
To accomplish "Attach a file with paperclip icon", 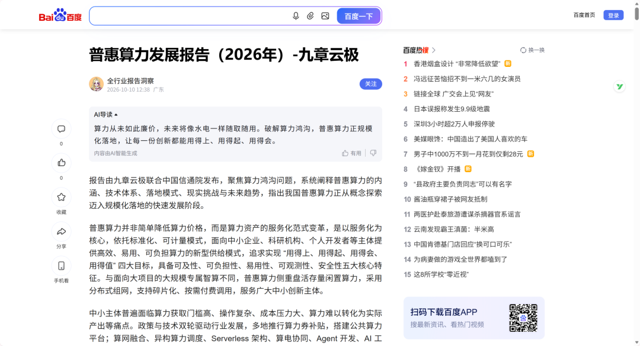I will coord(310,16).
